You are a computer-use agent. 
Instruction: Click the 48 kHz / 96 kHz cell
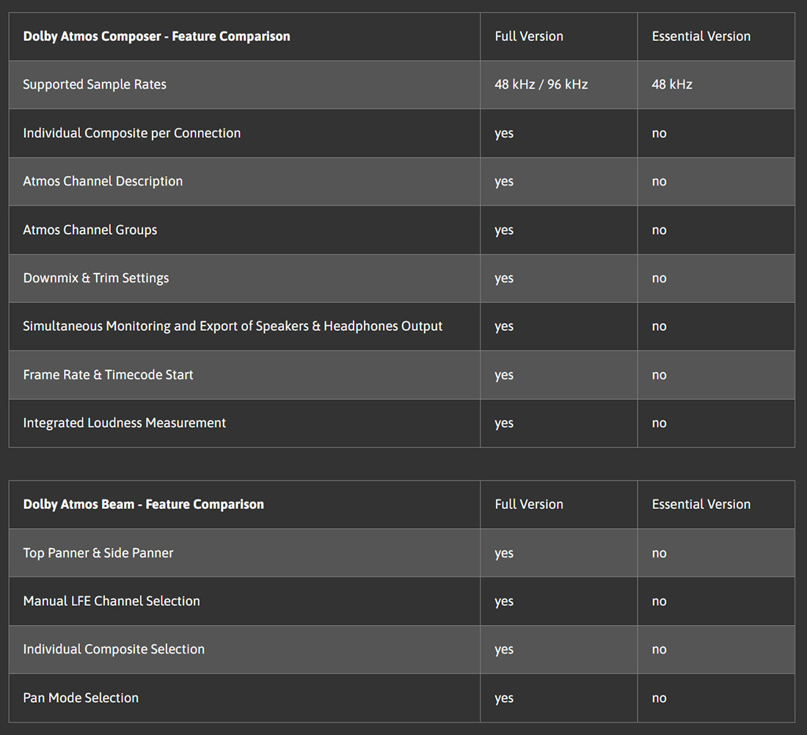click(541, 84)
